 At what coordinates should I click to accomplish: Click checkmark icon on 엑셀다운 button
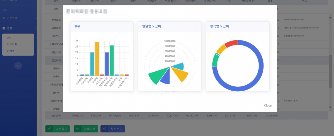click(77, 129)
